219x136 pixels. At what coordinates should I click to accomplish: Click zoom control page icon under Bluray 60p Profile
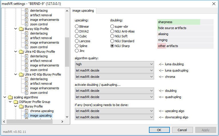[26, 47]
